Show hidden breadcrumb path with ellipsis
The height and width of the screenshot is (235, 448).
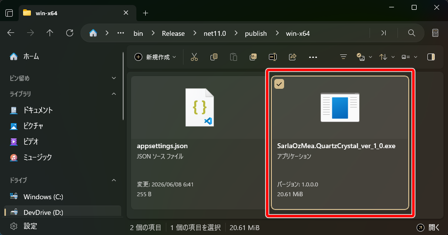click(x=121, y=33)
